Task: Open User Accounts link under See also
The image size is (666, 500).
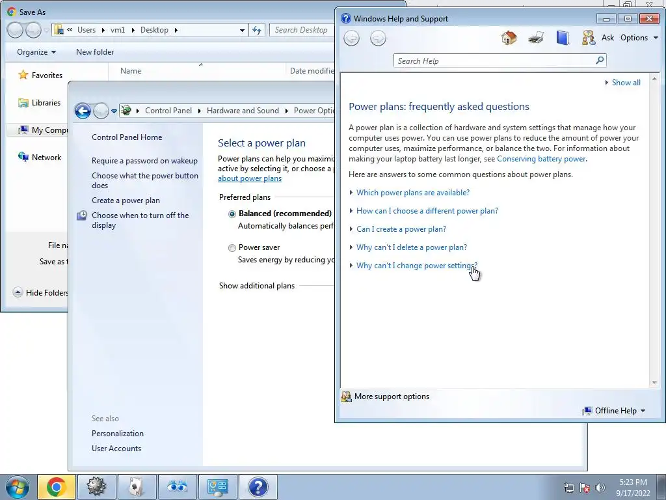Action: tap(116, 448)
